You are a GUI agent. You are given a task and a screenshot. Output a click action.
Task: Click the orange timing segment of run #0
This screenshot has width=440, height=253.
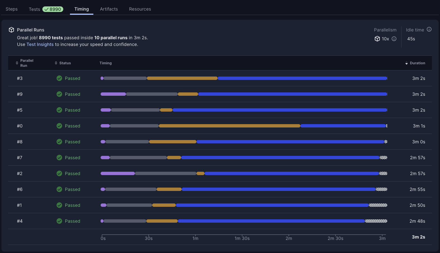(x=230, y=126)
